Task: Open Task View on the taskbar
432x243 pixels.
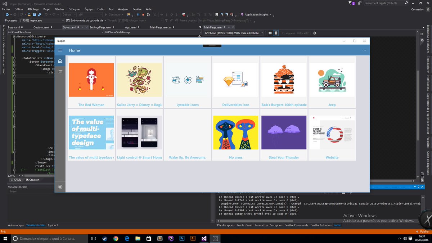Action: pyautogui.click(x=94, y=238)
